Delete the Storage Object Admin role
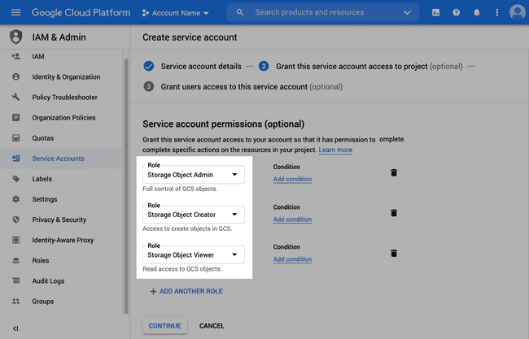The height and width of the screenshot is (339, 529). 394,172
